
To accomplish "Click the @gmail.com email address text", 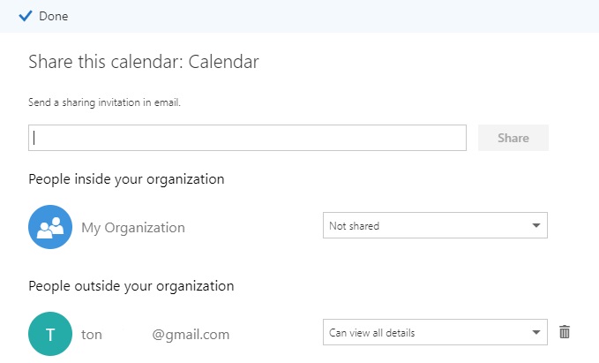I will pos(191,335).
